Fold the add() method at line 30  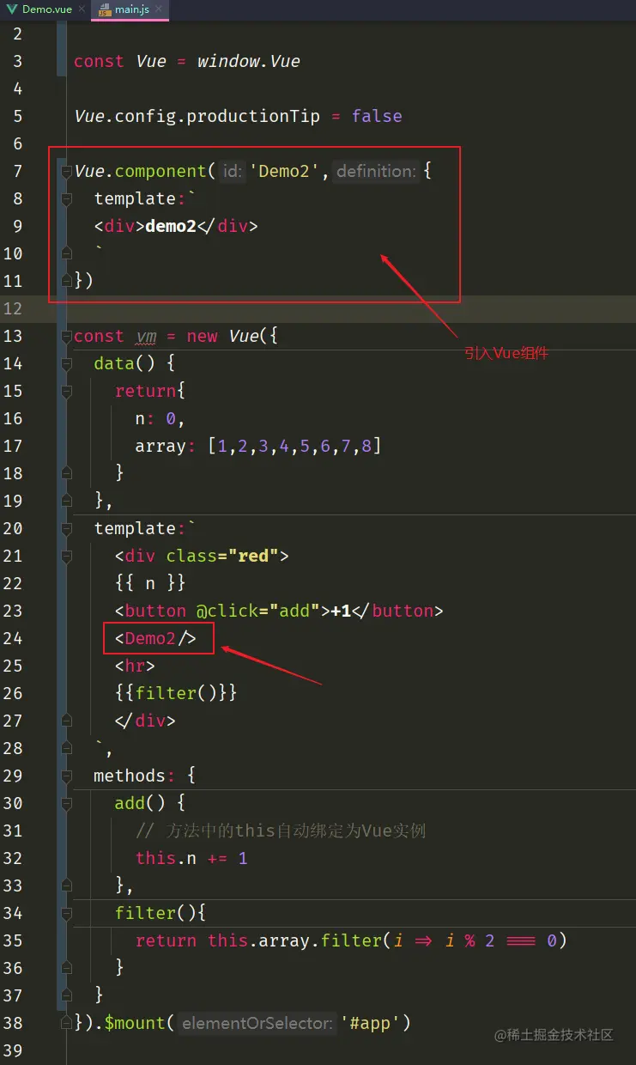pyautogui.click(x=67, y=804)
